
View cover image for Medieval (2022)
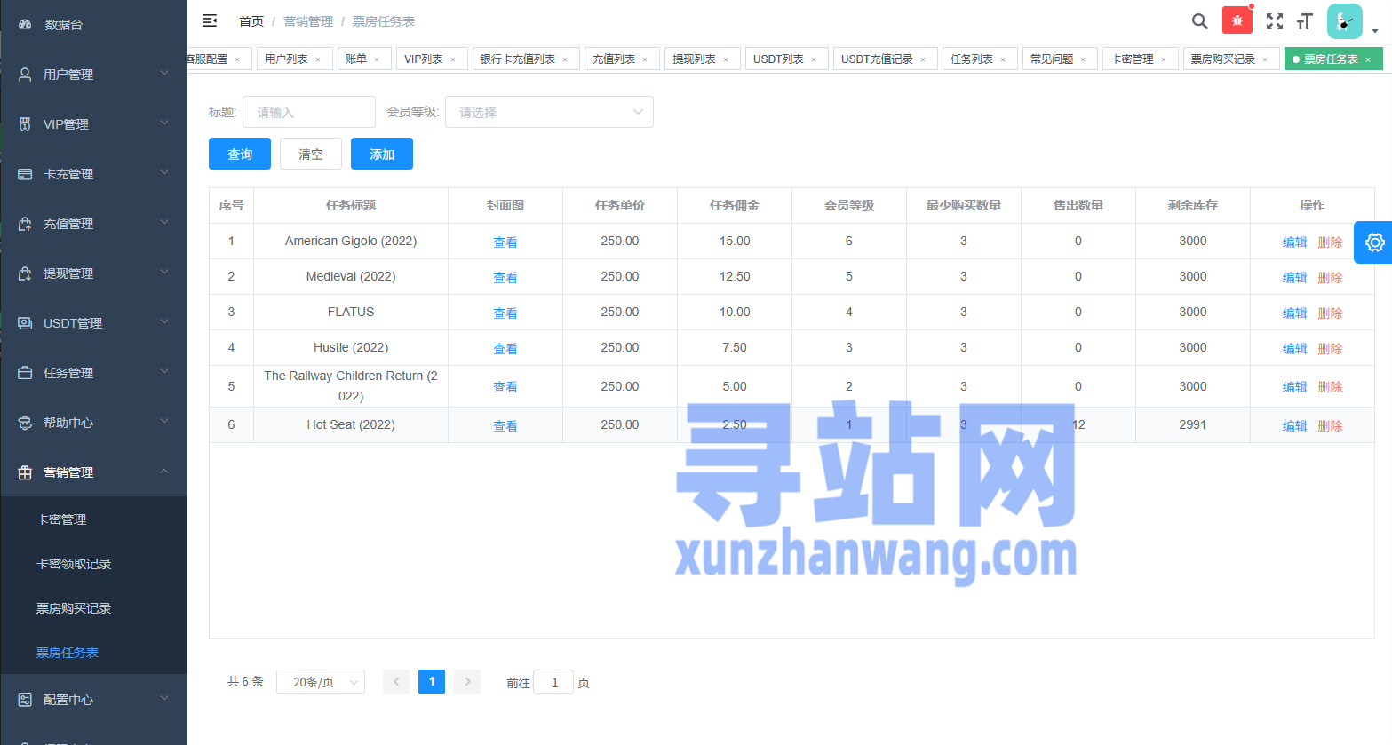[x=505, y=278]
